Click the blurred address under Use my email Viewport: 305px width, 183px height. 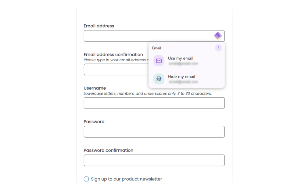pos(183,64)
